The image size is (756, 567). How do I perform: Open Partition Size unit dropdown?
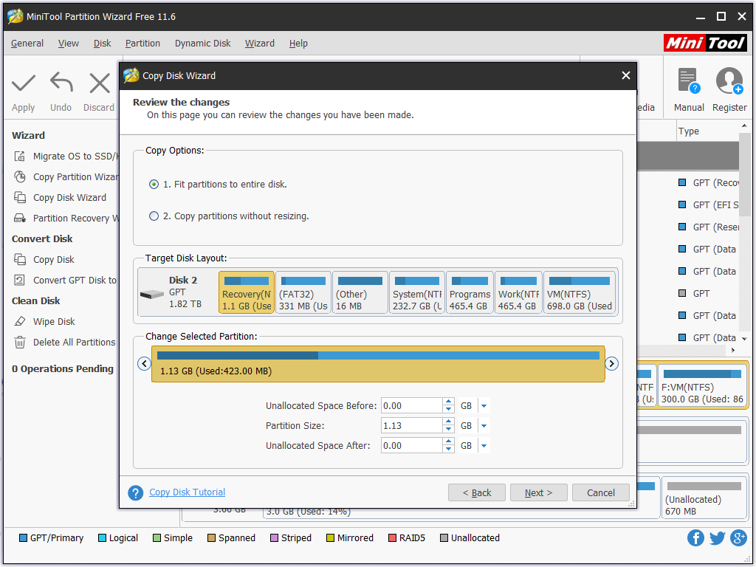[484, 426]
